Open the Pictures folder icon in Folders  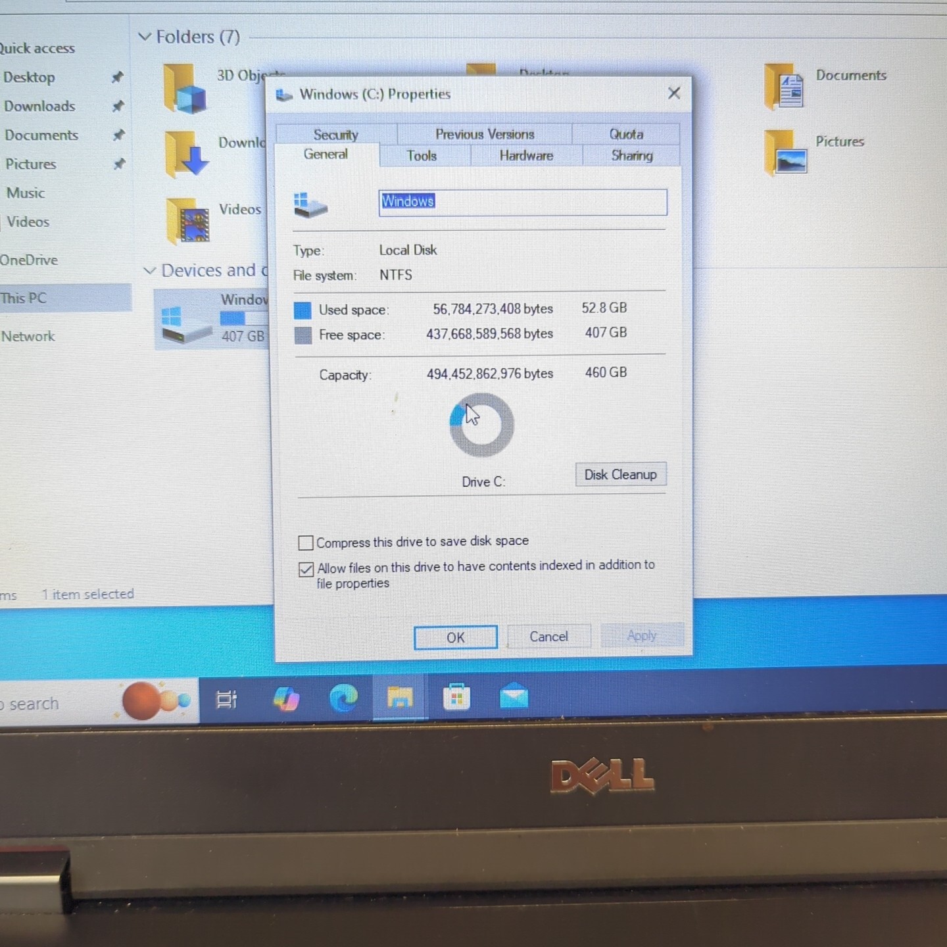tap(785, 153)
